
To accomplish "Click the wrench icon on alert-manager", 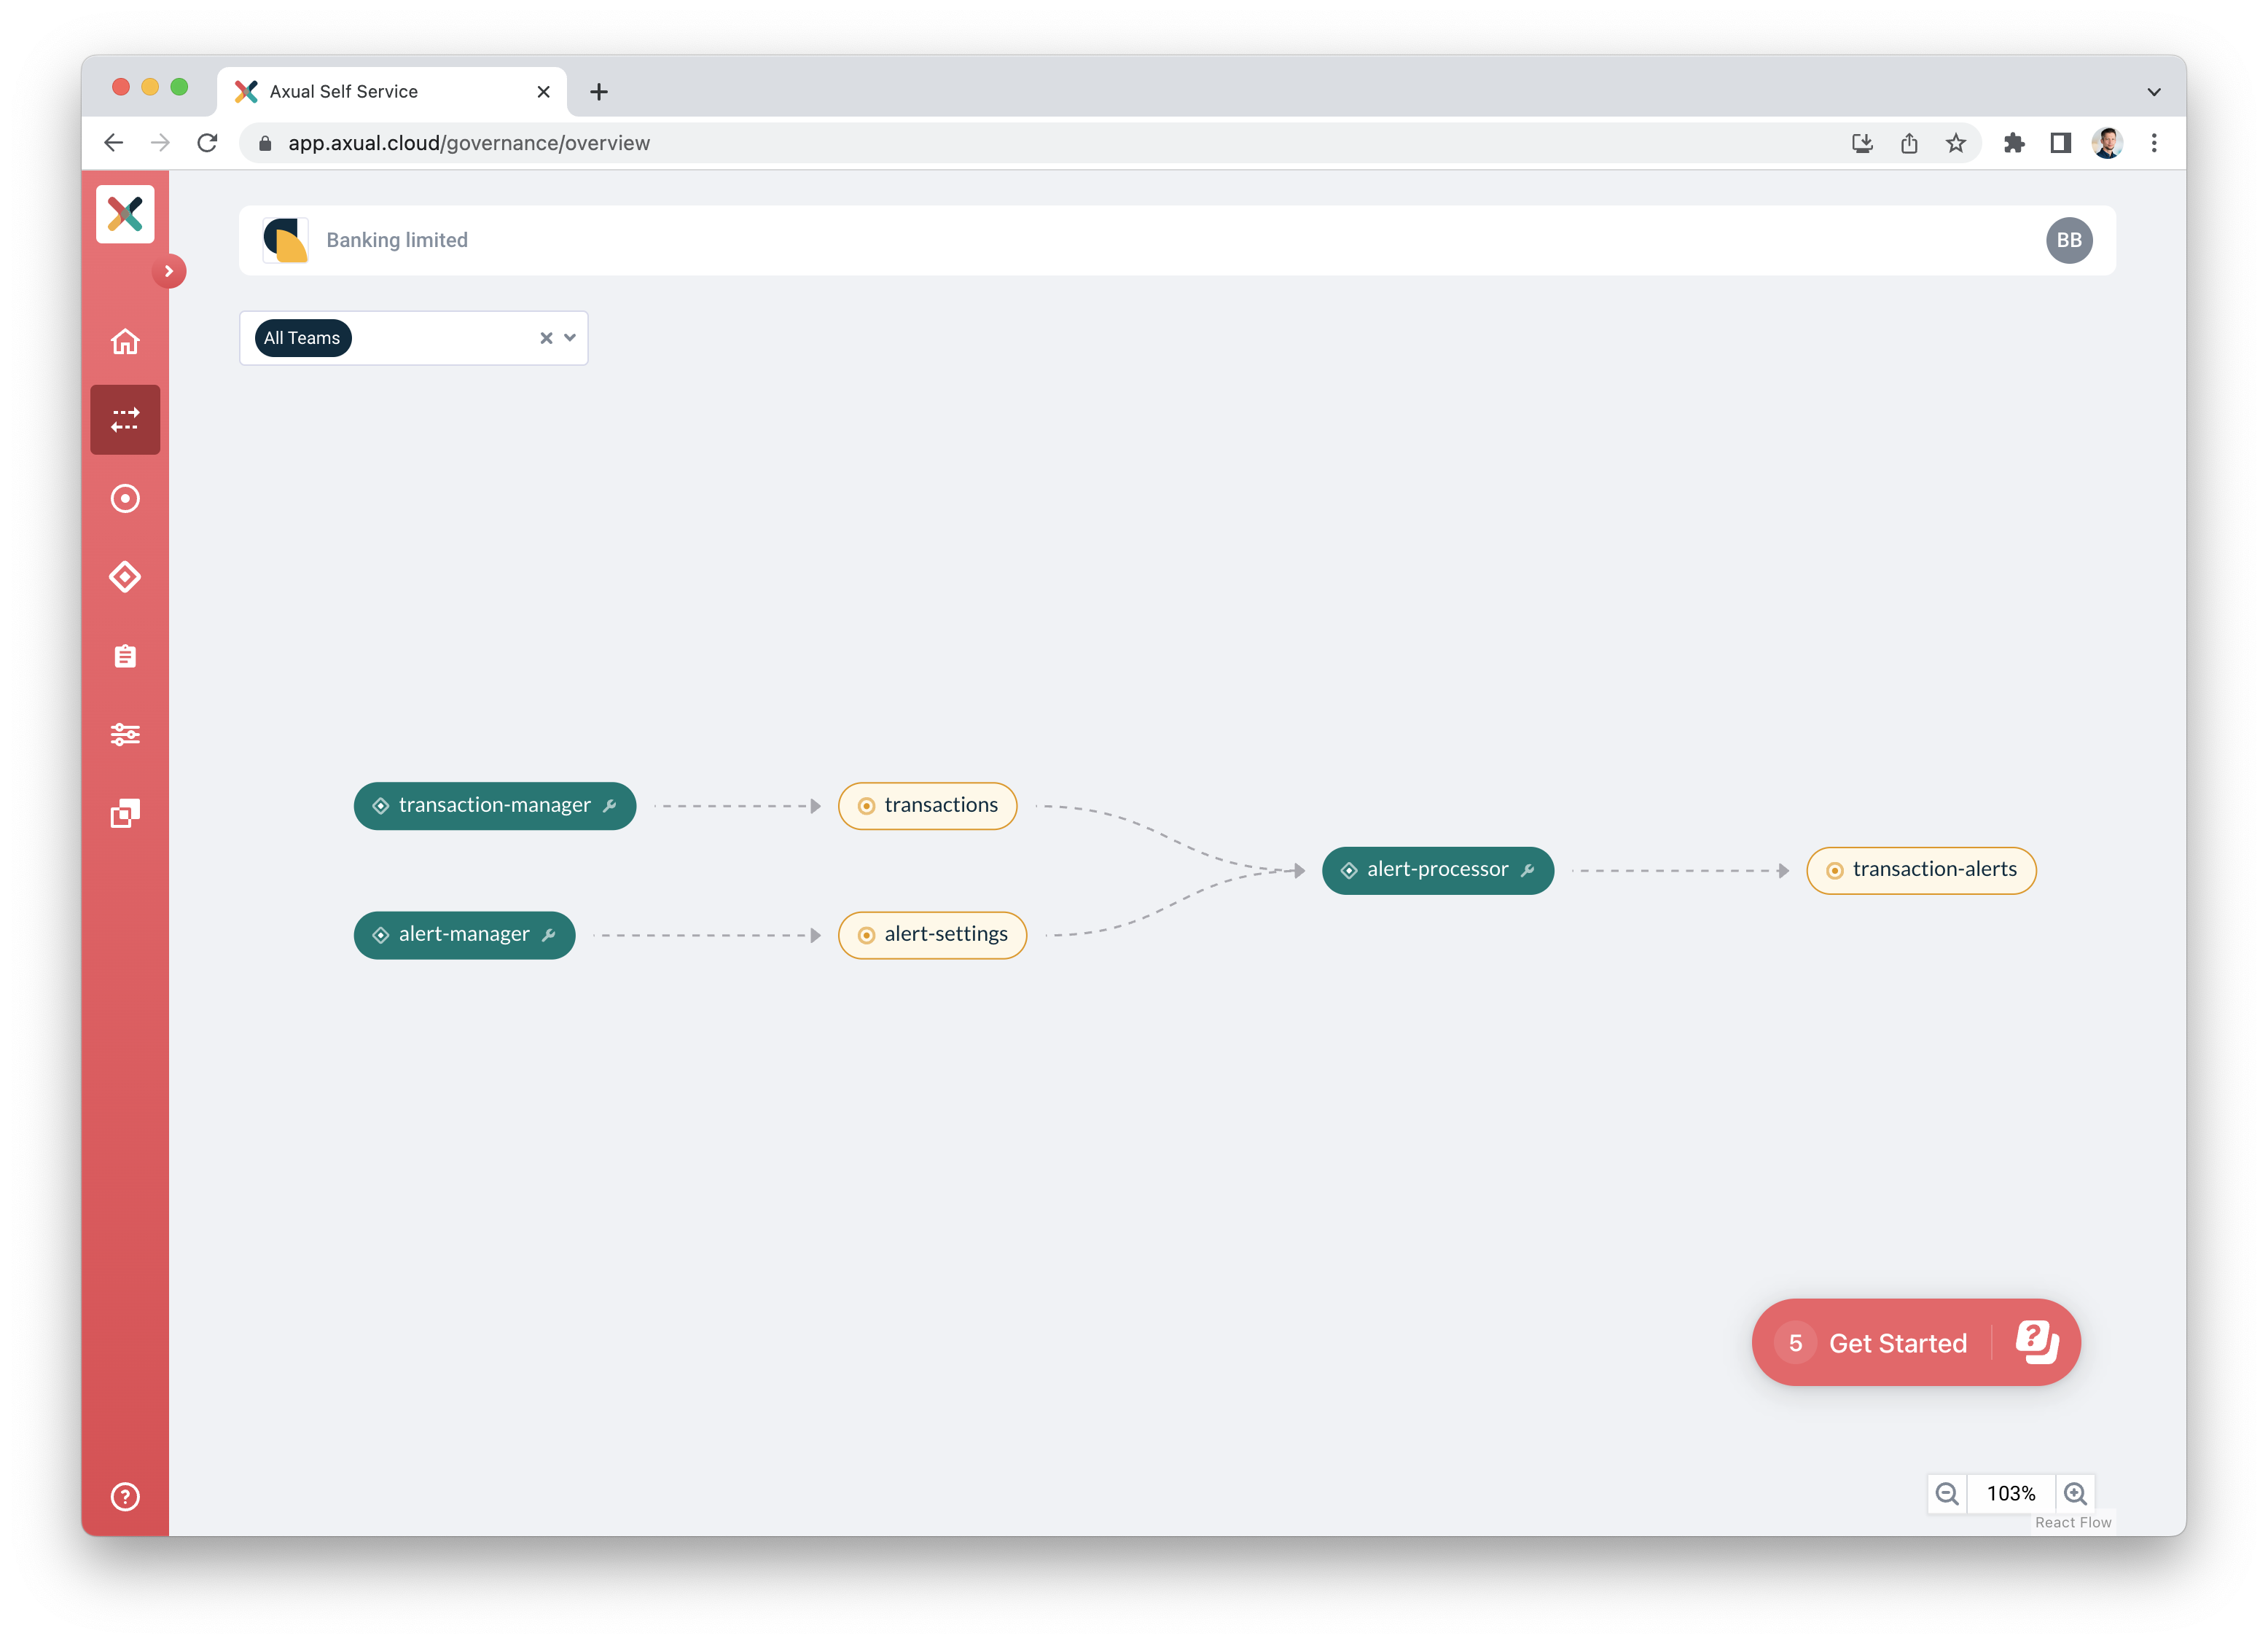I will pos(548,935).
